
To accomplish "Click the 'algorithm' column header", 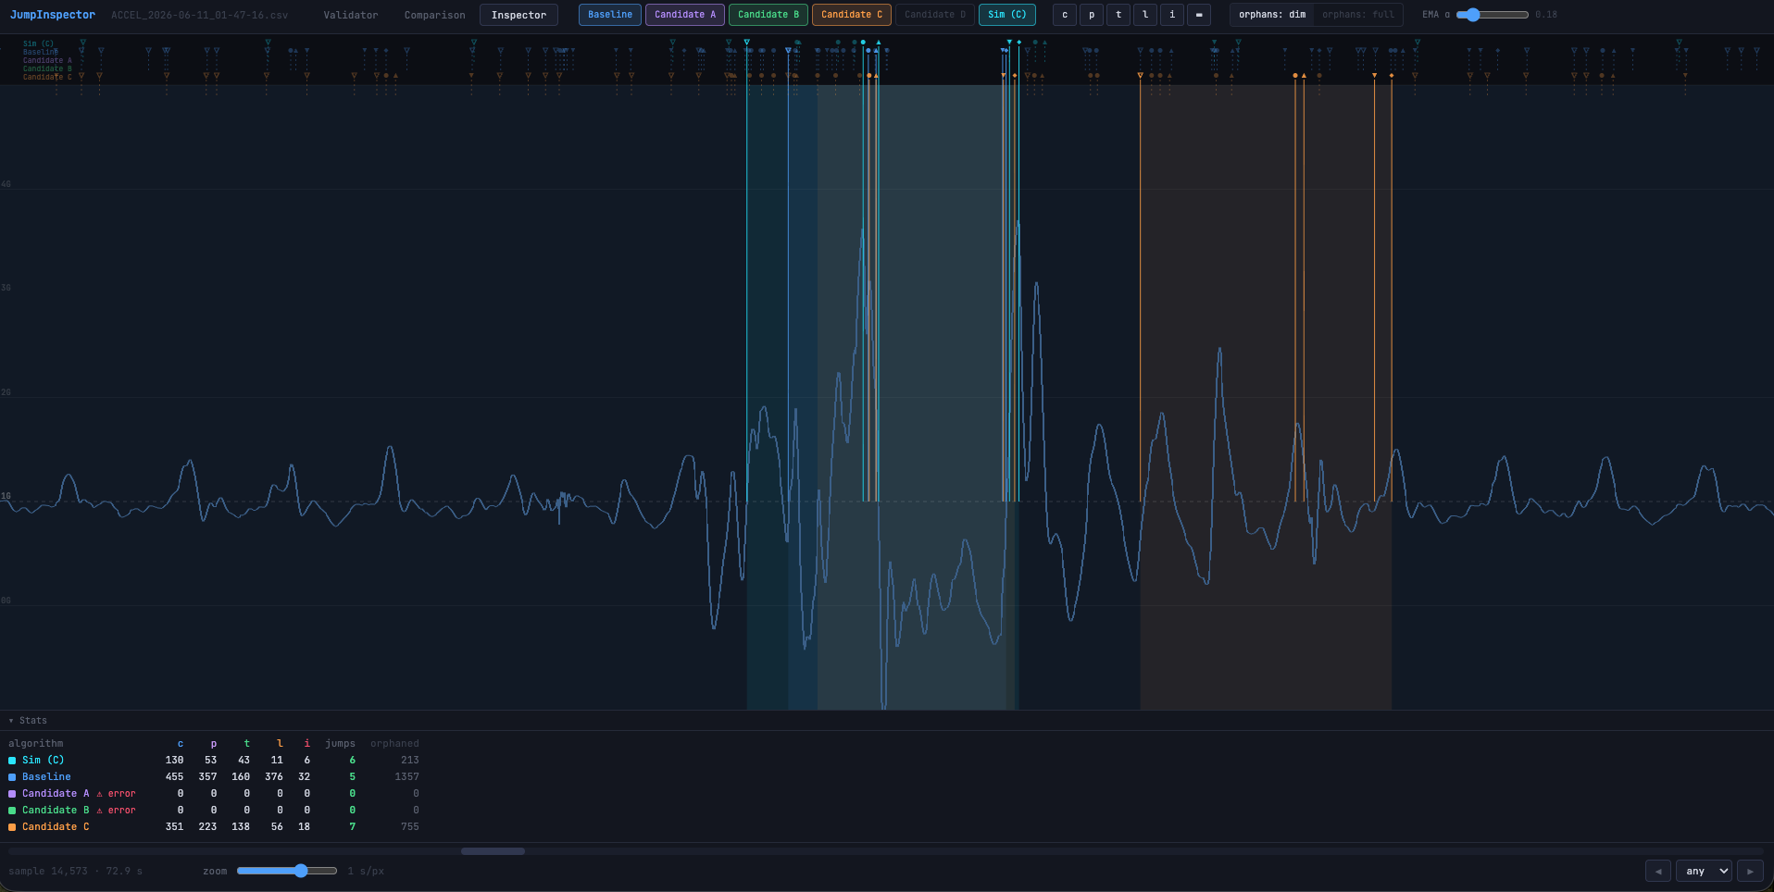I will 36,743.
